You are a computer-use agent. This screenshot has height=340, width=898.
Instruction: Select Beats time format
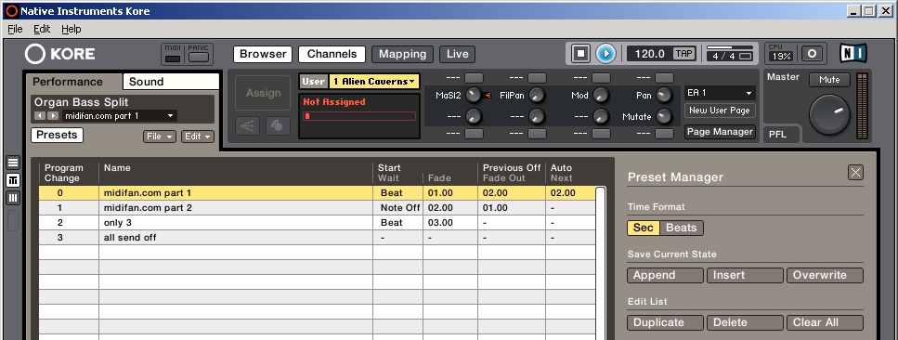click(x=682, y=228)
